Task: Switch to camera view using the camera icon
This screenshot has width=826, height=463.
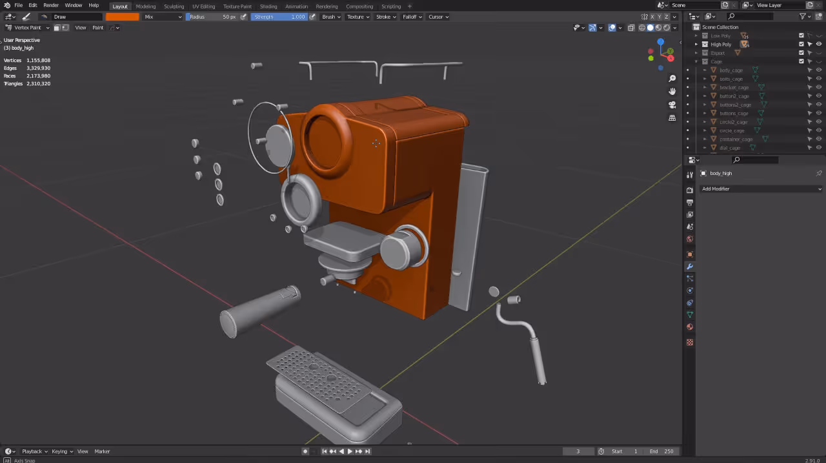Action: (672, 105)
